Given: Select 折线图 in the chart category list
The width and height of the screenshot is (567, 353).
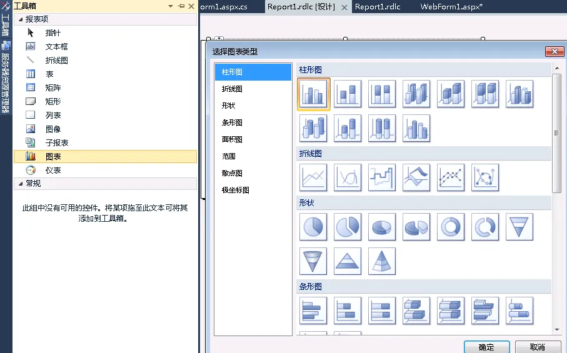Looking at the screenshot, I should pyautogui.click(x=253, y=89).
